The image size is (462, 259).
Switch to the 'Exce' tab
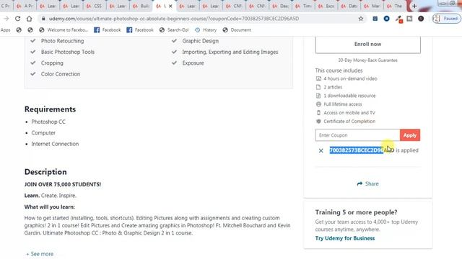click(327, 6)
